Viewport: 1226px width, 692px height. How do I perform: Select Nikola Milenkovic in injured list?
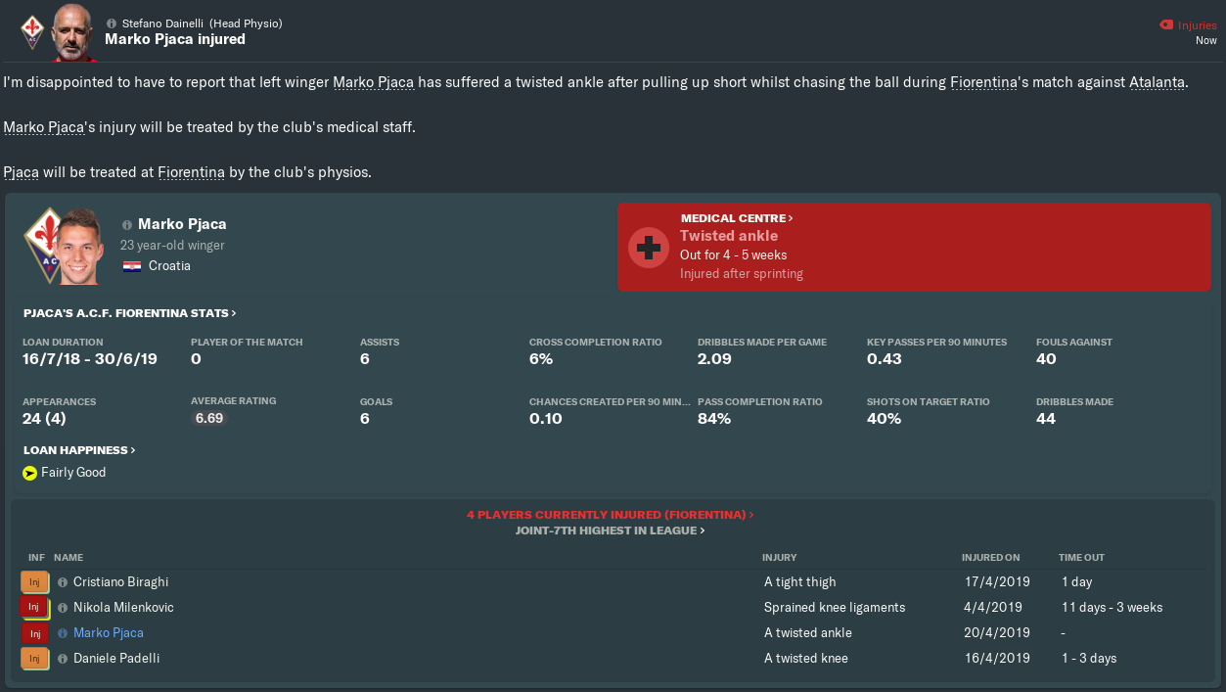123,608
